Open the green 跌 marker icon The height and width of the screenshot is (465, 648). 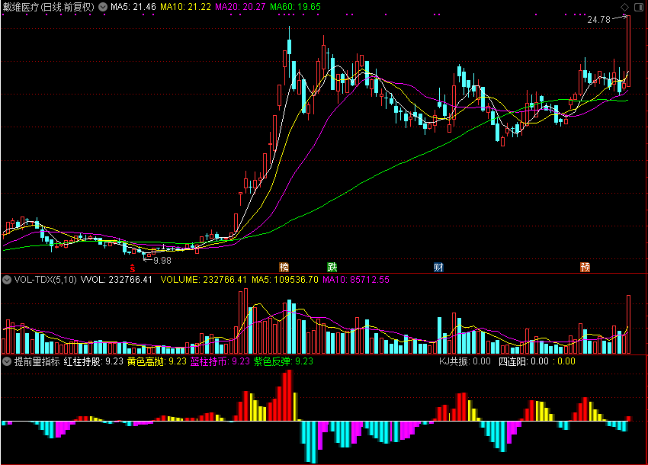(x=332, y=267)
